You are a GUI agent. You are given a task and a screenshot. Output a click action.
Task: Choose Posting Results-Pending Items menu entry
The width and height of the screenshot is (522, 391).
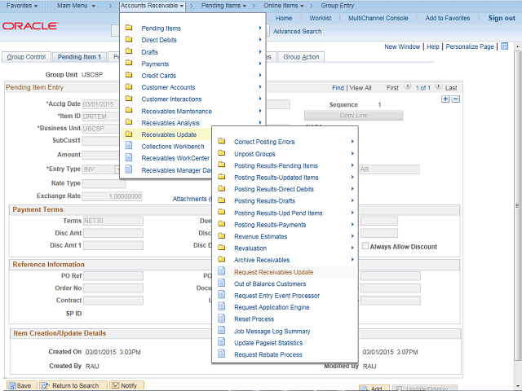276,165
